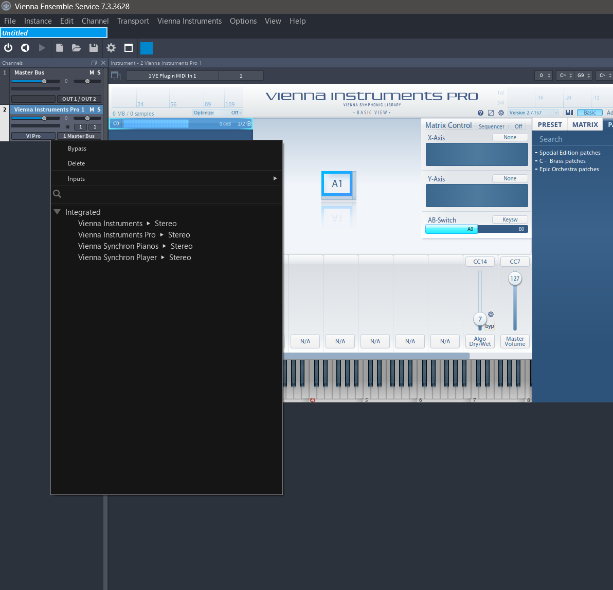Open the Version 2.7.157 dropdown
Screen dimensions: 613x590
click(x=533, y=113)
